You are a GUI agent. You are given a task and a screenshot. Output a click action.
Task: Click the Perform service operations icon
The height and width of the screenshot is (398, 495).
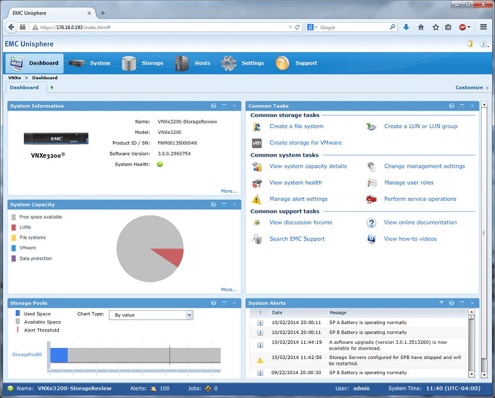(x=372, y=200)
